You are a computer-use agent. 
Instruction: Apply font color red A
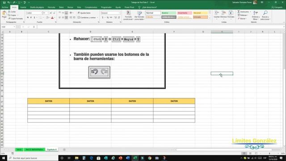(52, 18)
